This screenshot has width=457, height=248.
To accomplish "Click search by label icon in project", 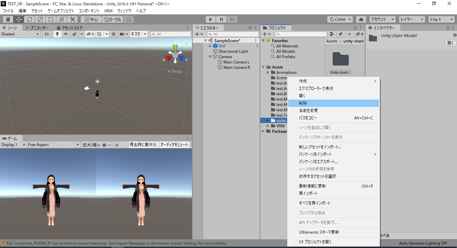I will click(341, 34).
